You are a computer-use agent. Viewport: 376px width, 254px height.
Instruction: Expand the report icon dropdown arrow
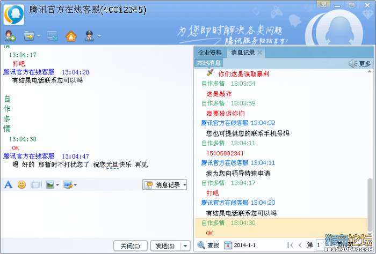tap(99, 36)
